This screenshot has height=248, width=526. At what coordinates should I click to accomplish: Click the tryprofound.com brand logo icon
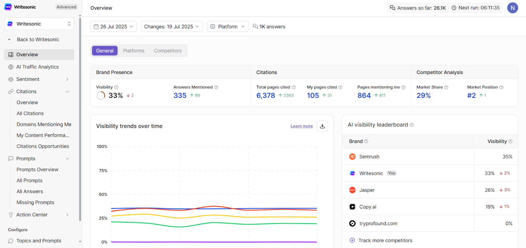click(352, 223)
